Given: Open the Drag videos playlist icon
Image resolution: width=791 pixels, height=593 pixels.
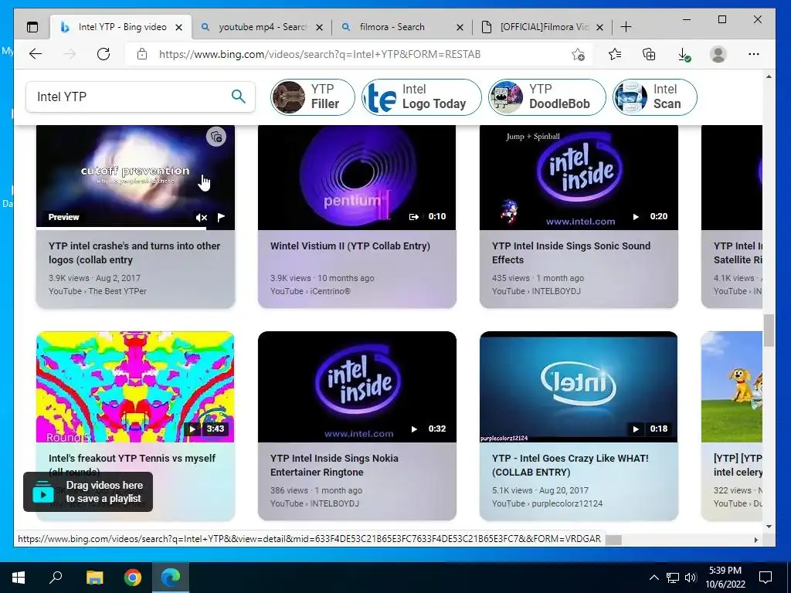Looking at the screenshot, I should coord(43,492).
